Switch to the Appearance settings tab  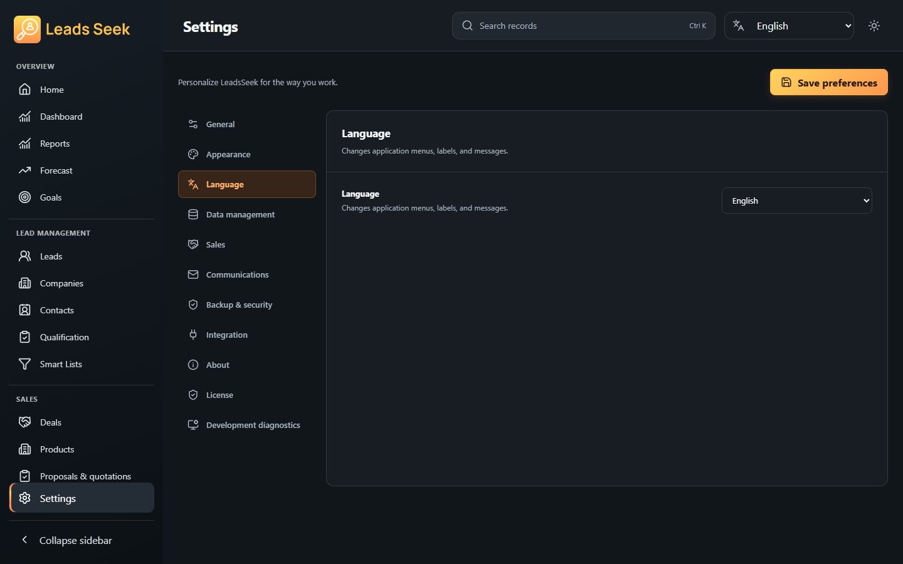[247, 154]
